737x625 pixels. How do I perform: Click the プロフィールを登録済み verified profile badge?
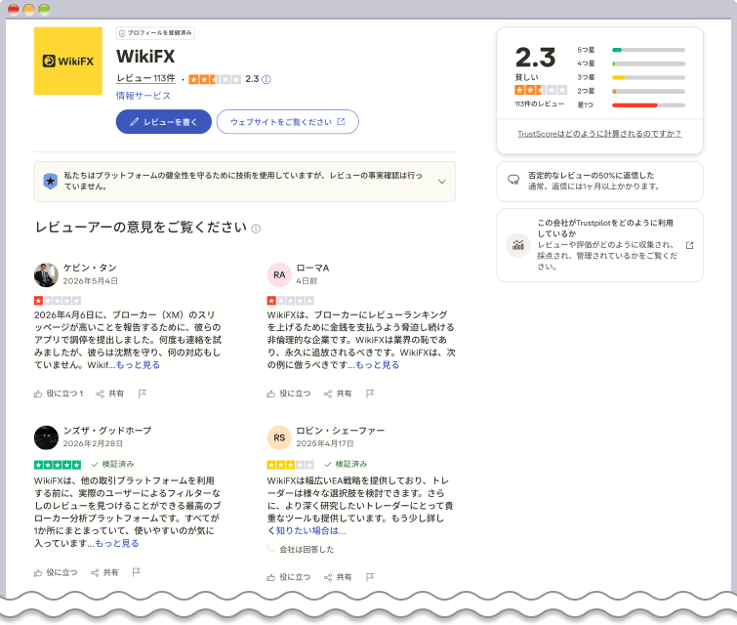(x=155, y=33)
